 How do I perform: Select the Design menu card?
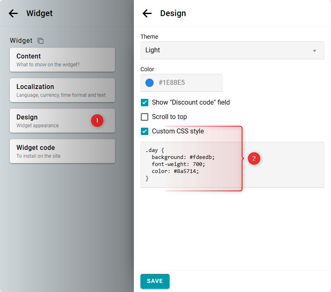[49, 121]
